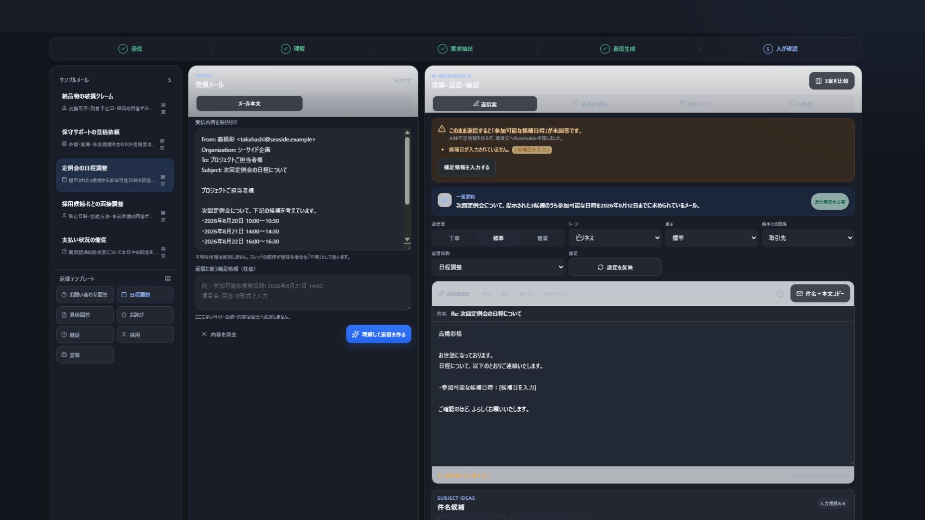Image resolution: width=925 pixels, height=520 pixels.
Task: Click clock icon in 支払い状況の催促 sample
Action: pyautogui.click(x=64, y=251)
